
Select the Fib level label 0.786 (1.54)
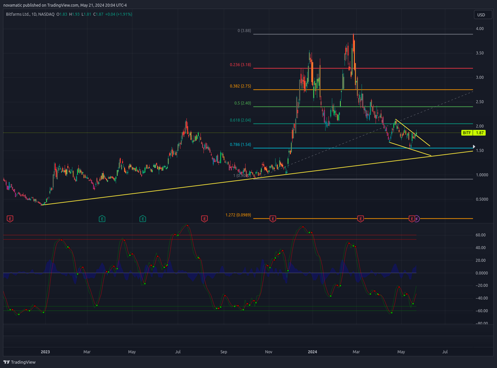point(240,145)
